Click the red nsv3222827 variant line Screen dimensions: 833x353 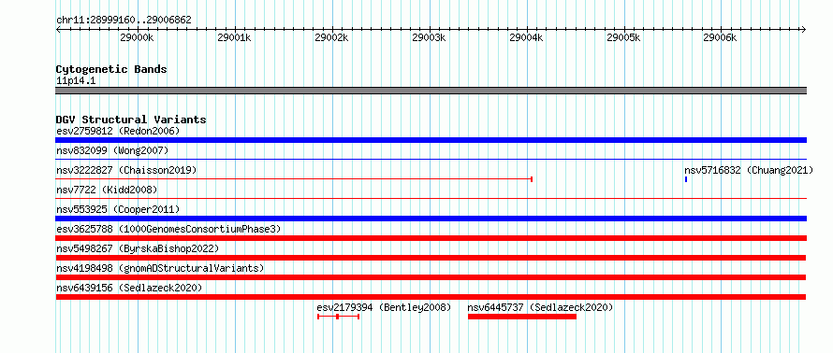294,179
